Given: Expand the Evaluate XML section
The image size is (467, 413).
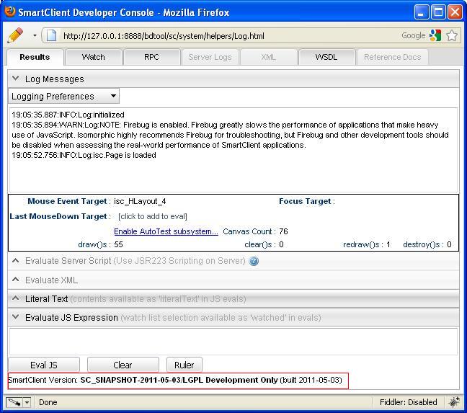Looking at the screenshot, I should 16,280.
